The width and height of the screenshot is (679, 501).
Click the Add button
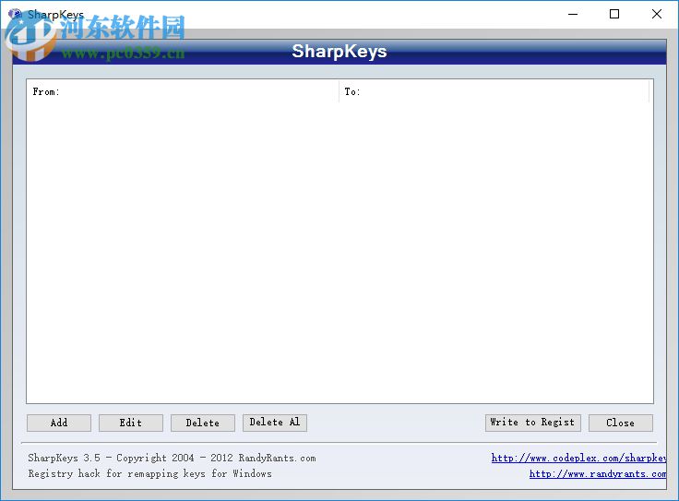pyautogui.click(x=59, y=423)
